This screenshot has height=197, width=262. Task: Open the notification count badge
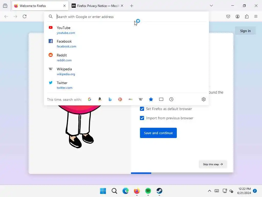coord(255,191)
